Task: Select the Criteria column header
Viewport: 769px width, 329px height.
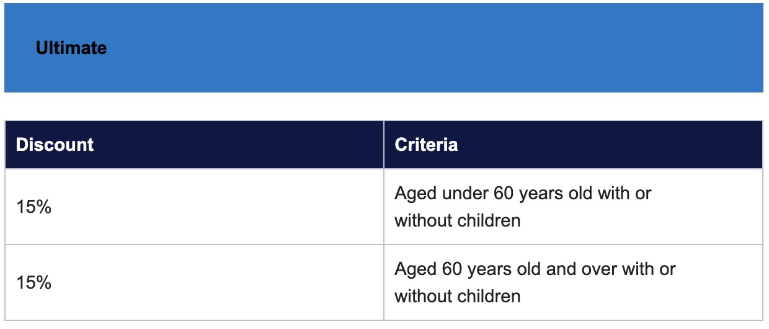Action: pyautogui.click(x=426, y=145)
